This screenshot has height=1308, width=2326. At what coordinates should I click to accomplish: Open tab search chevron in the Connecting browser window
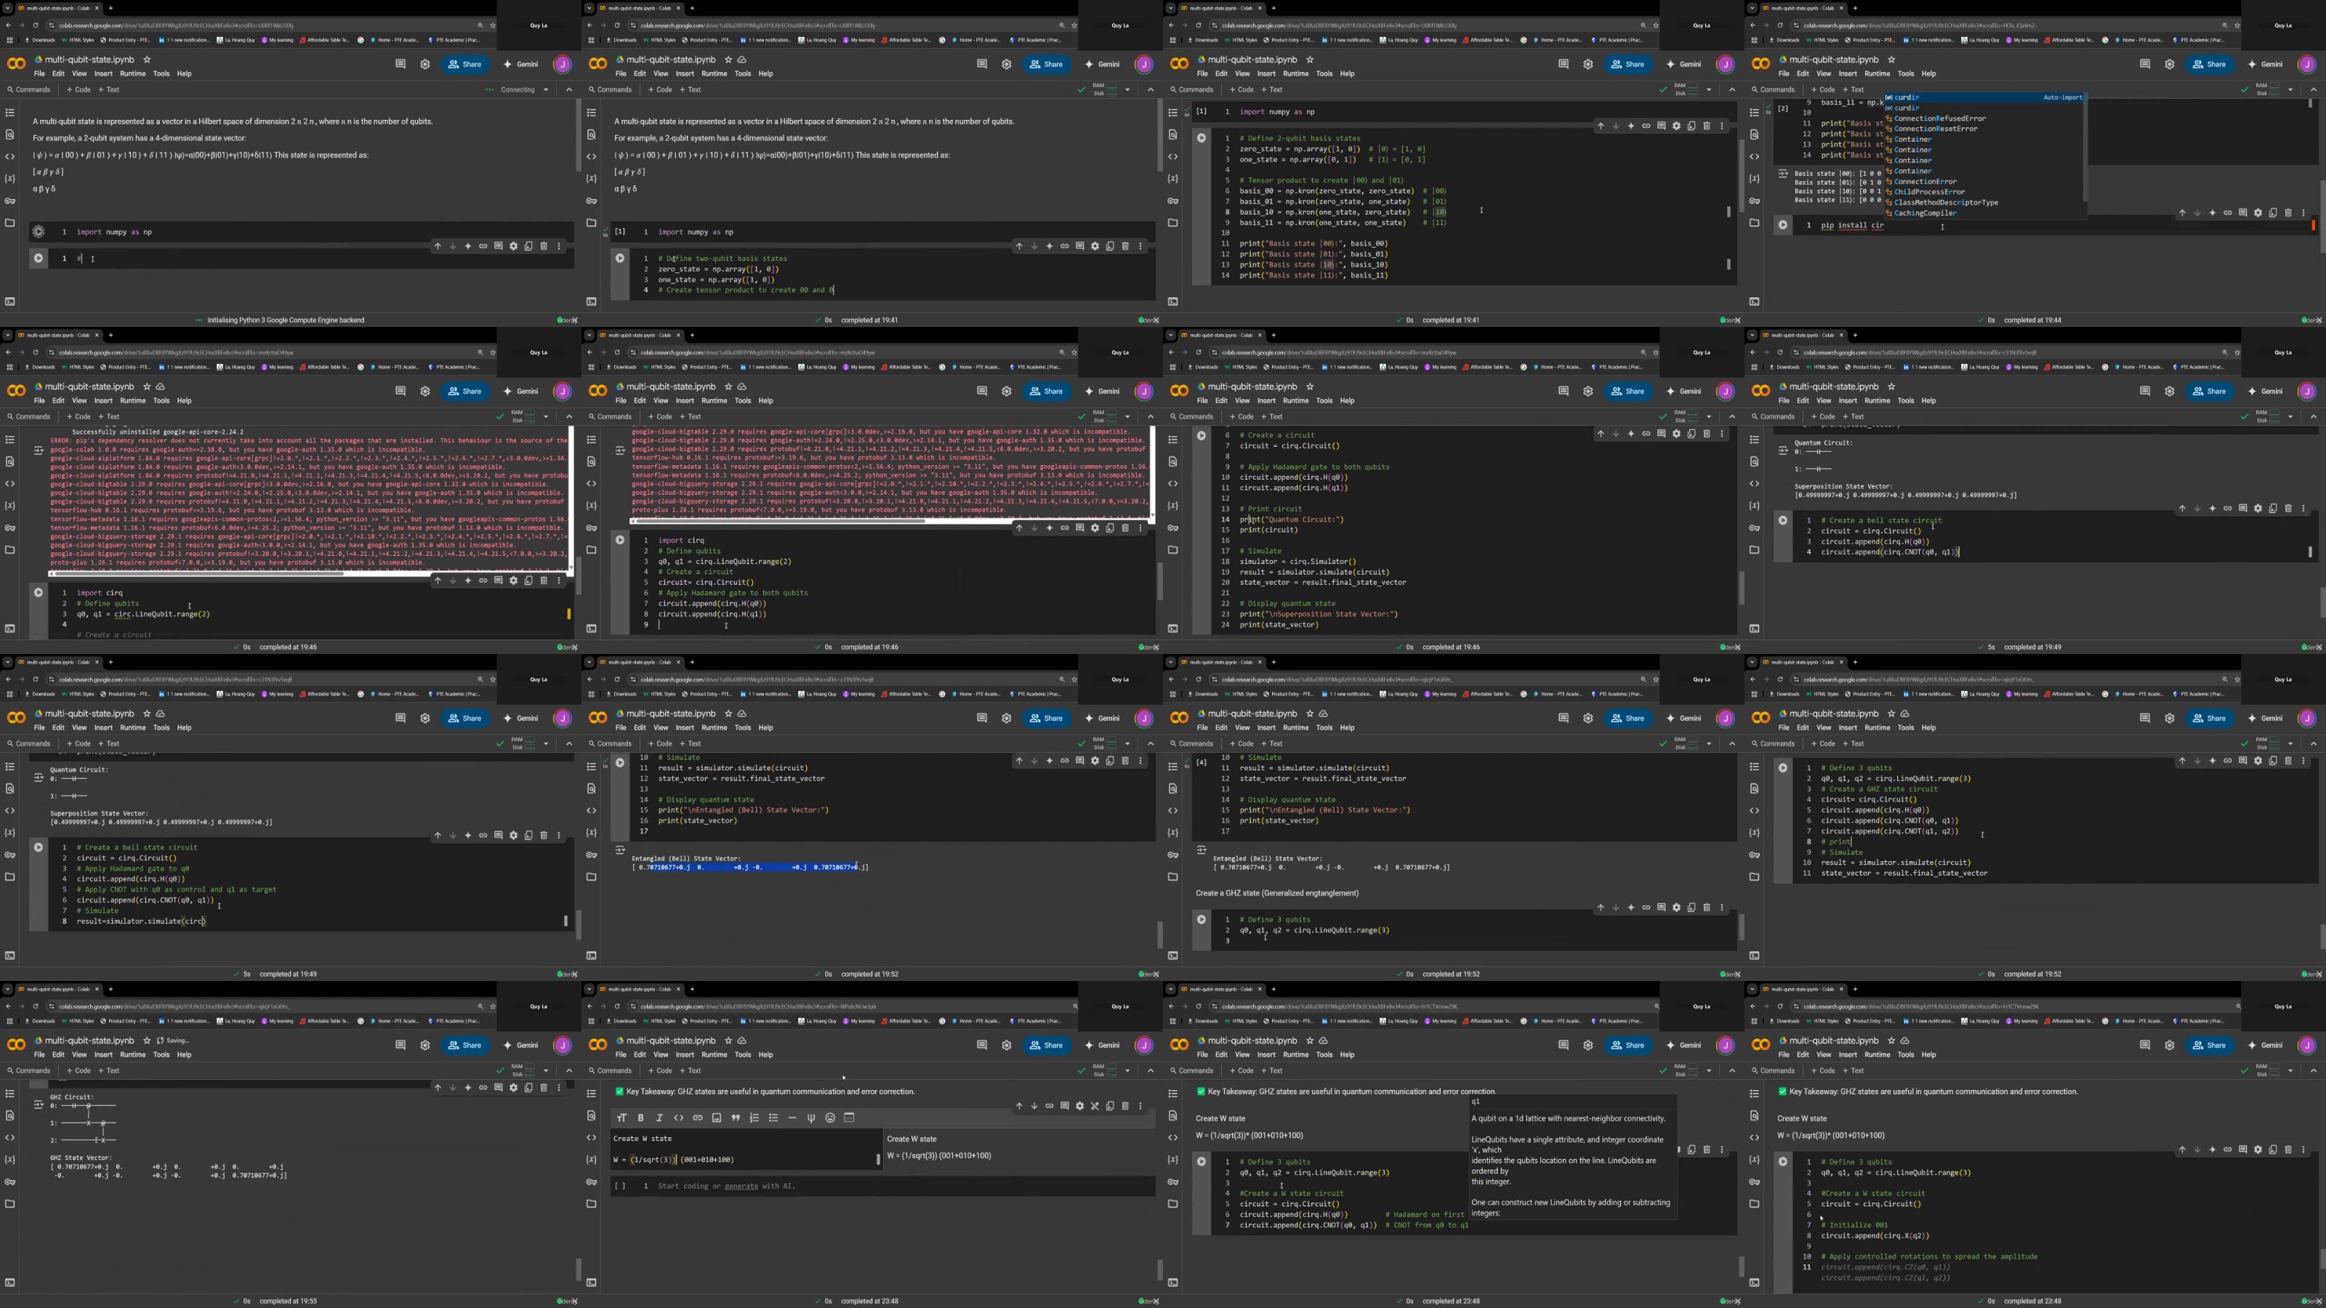pos(8,8)
